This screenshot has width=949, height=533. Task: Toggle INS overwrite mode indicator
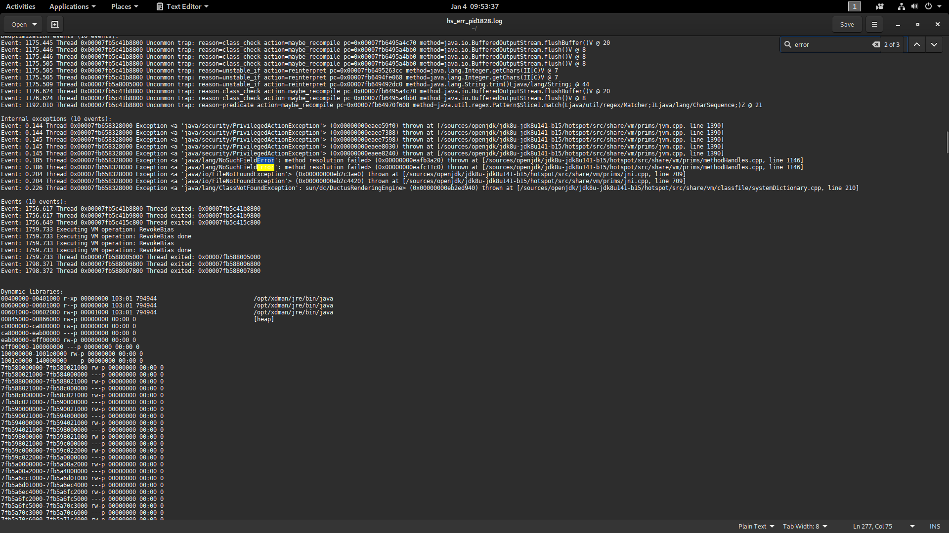click(934, 526)
